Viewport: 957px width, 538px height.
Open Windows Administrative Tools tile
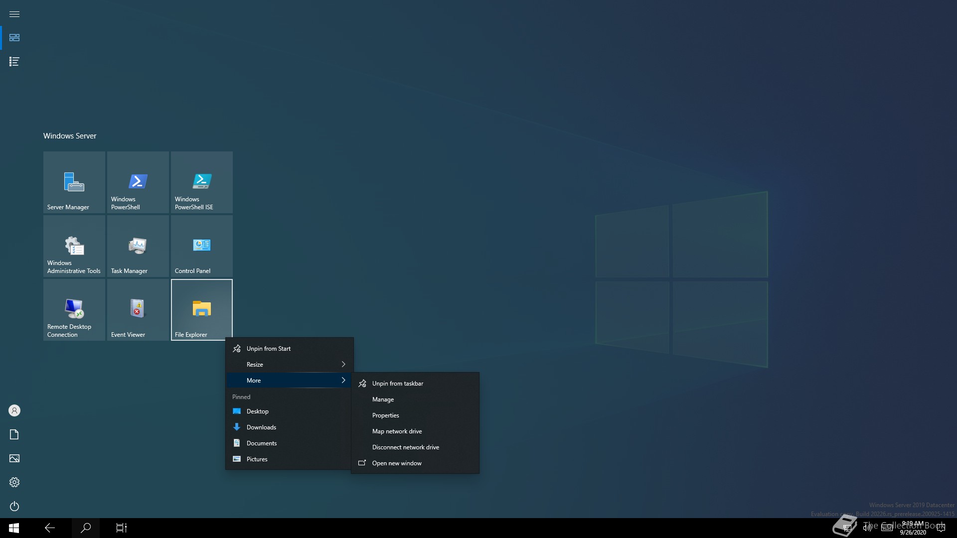[x=74, y=246]
